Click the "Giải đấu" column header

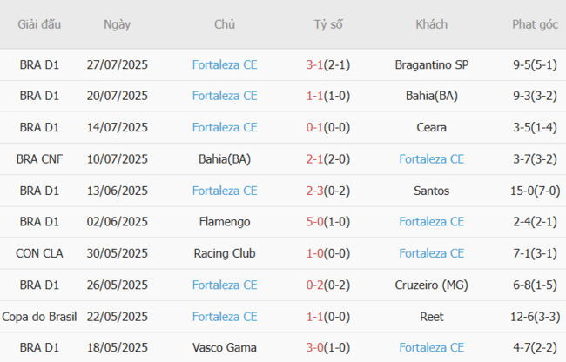[39, 24]
